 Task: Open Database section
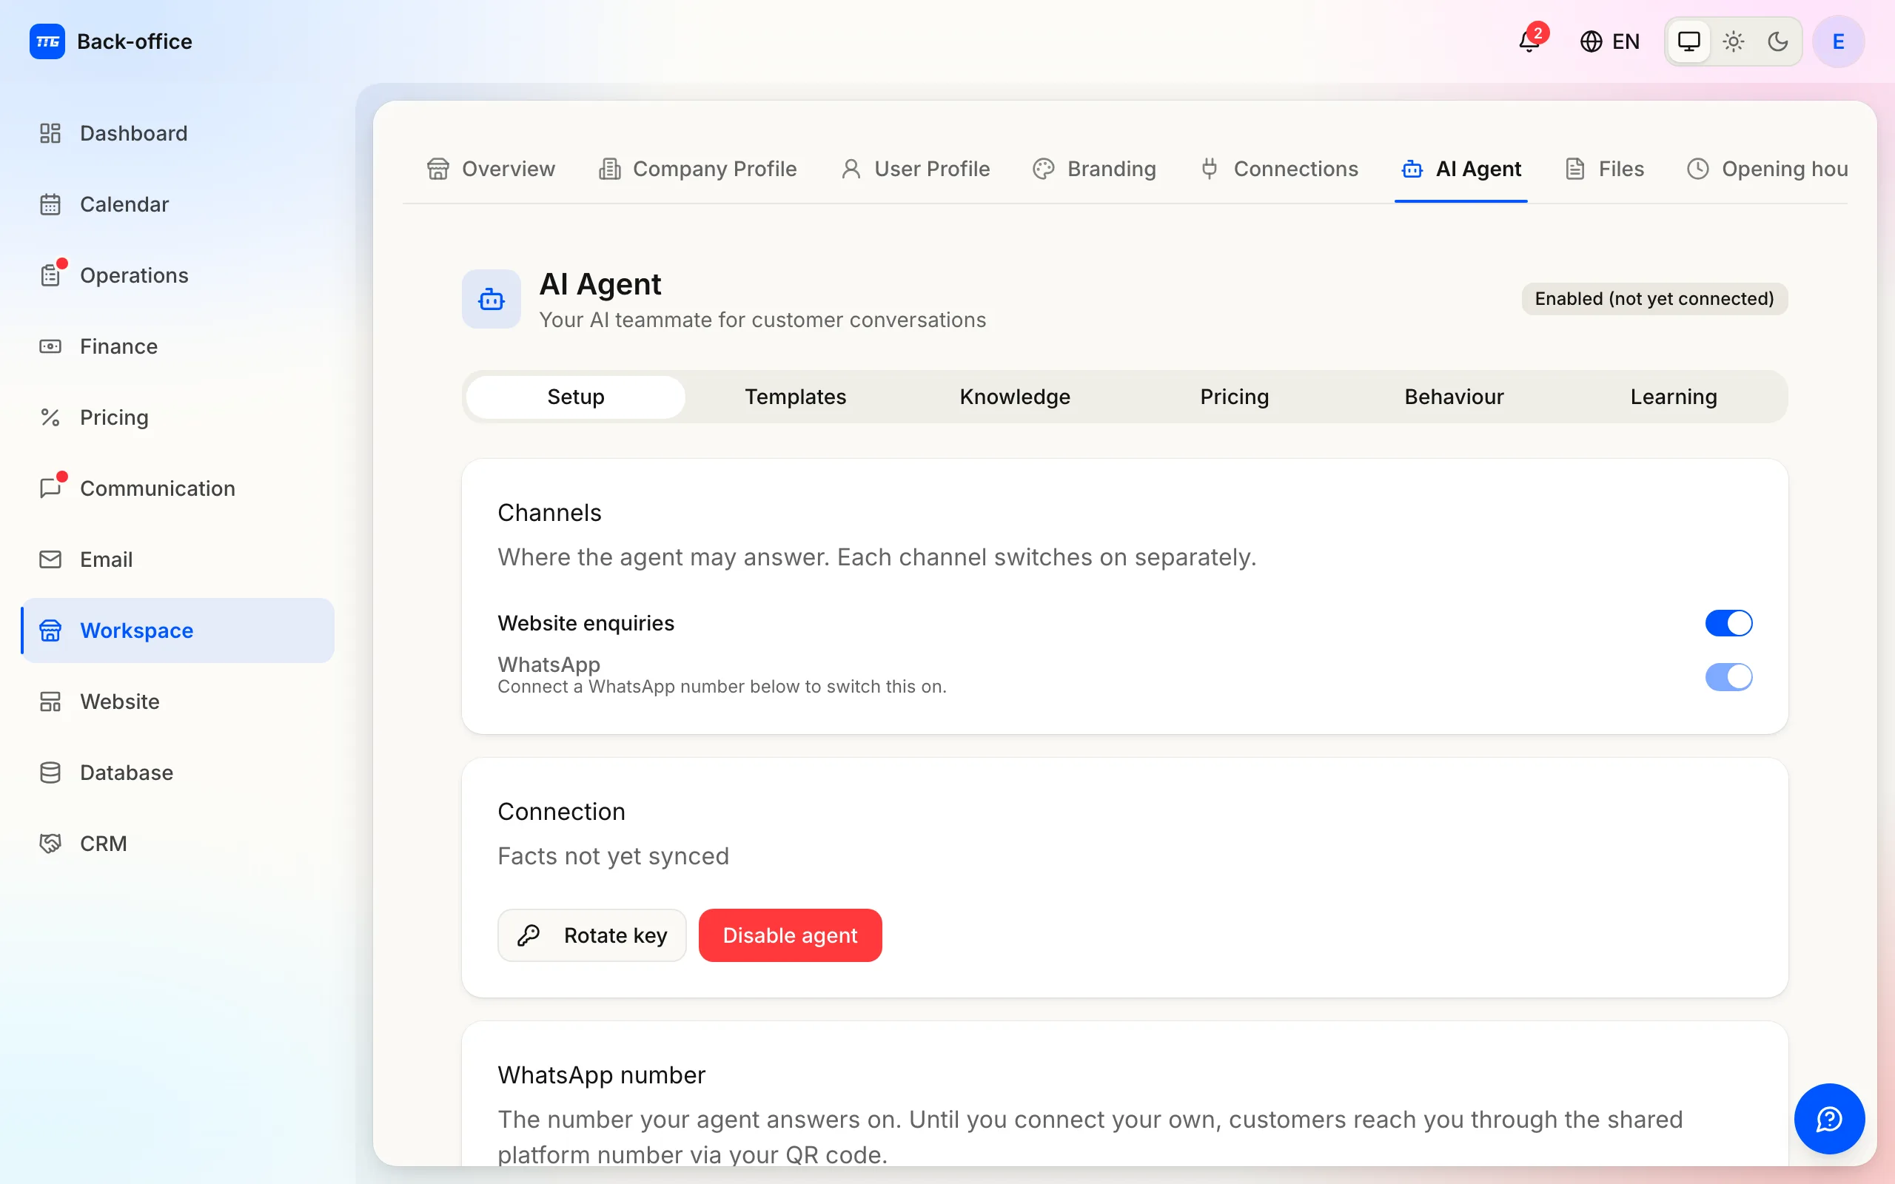[178, 773]
